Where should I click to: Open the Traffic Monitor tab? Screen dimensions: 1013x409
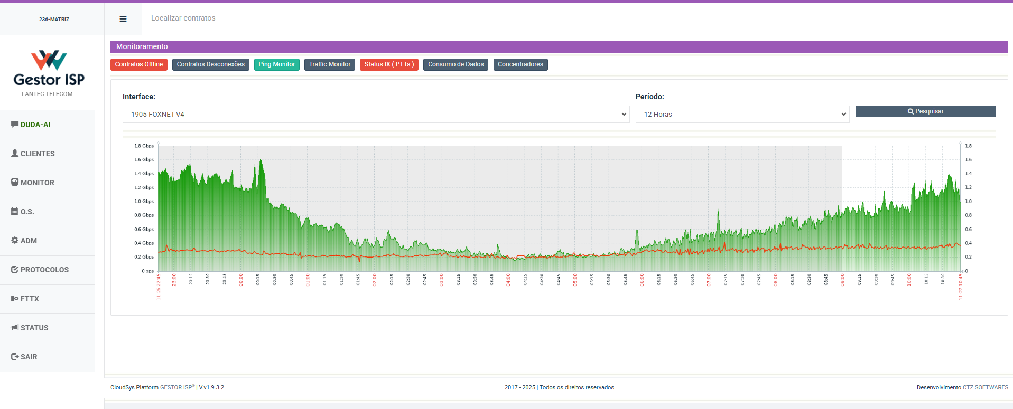pos(329,64)
